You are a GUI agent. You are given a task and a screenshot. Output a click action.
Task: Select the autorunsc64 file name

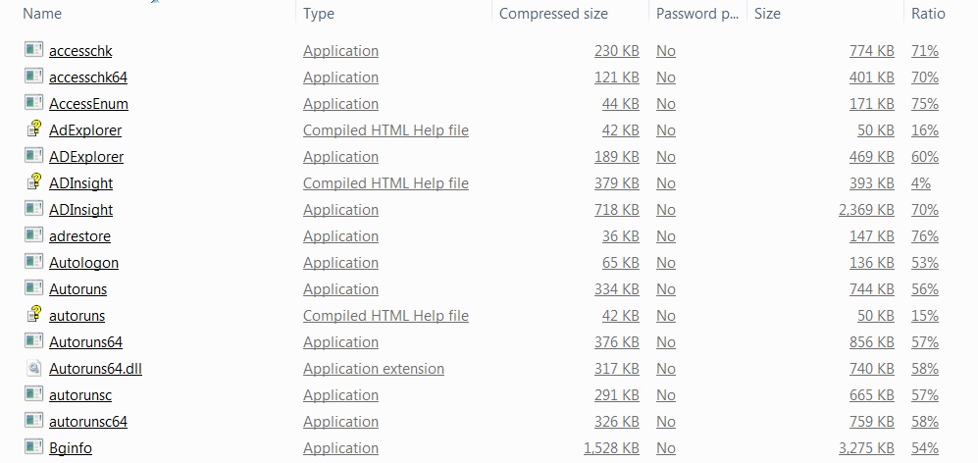[87, 421]
